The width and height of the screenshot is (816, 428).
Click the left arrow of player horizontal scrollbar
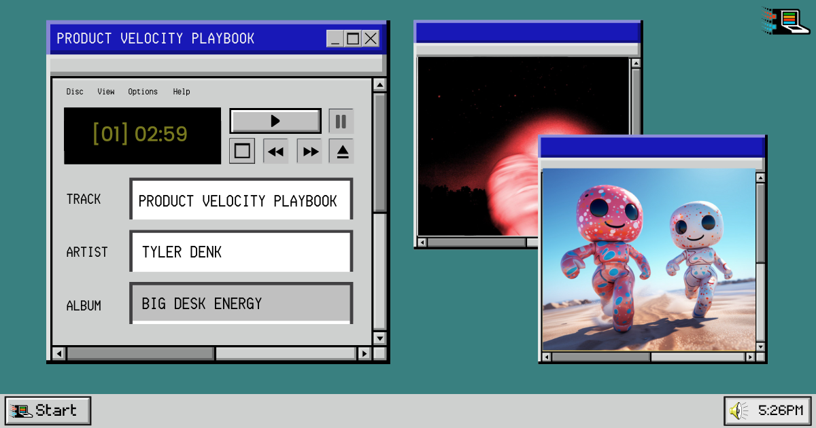(59, 353)
